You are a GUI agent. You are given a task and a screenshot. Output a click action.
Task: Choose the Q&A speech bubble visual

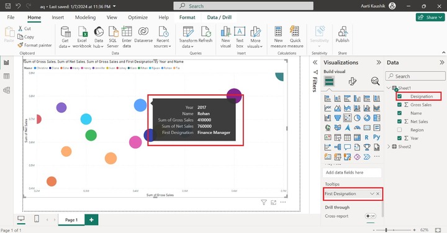[347, 147]
